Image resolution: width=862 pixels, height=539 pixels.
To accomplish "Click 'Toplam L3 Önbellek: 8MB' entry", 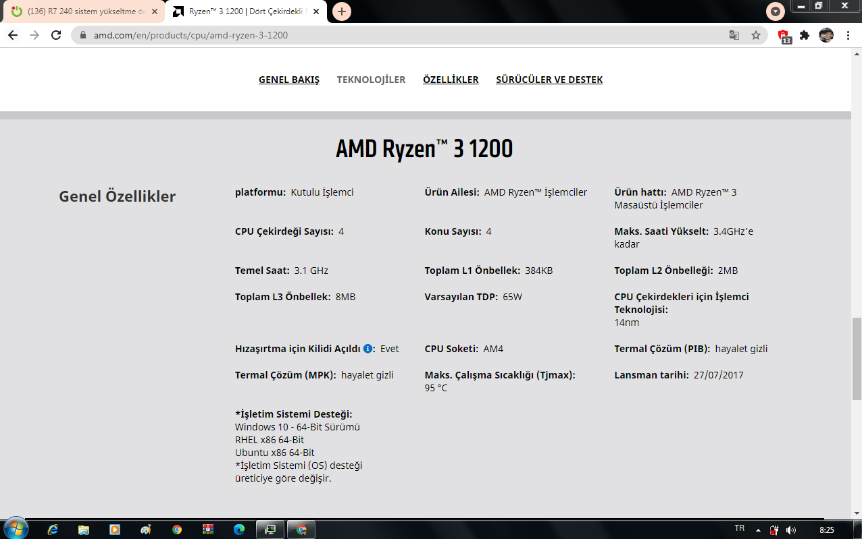I will pos(295,297).
